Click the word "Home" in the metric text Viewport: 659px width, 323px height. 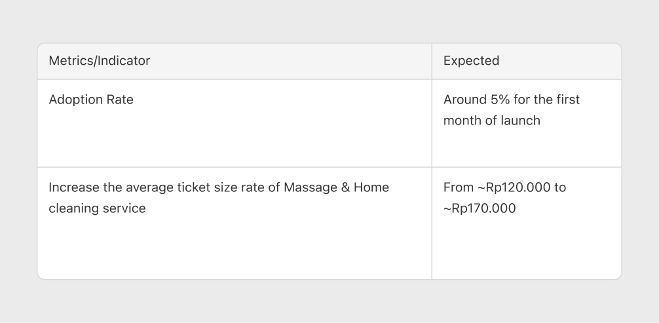click(371, 187)
